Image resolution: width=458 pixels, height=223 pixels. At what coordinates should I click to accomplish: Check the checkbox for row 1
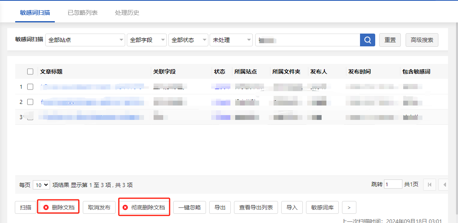pyautogui.click(x=30, y=87)
